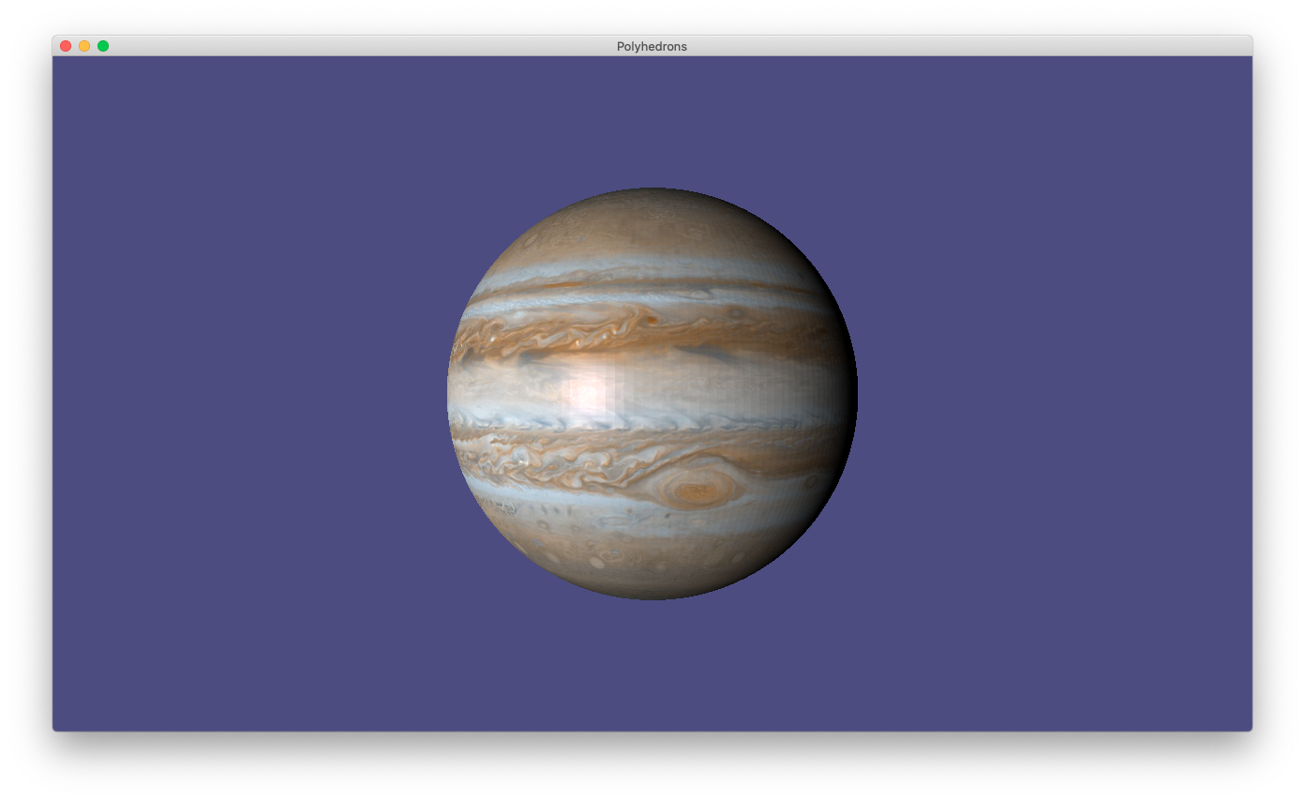The image size is (1305, 801).
Task: Minimize the window using the yellow button
Action: click(84, 46)
